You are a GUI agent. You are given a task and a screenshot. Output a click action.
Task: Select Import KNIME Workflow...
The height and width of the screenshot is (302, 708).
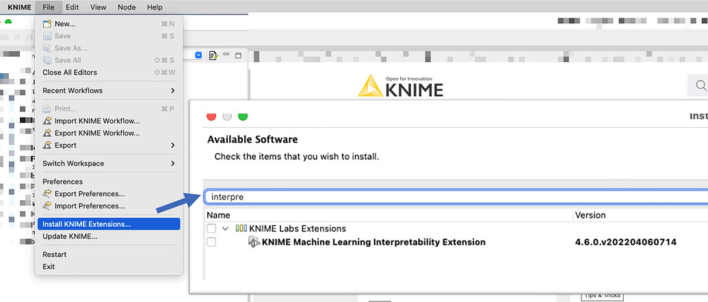coord(108,121)
